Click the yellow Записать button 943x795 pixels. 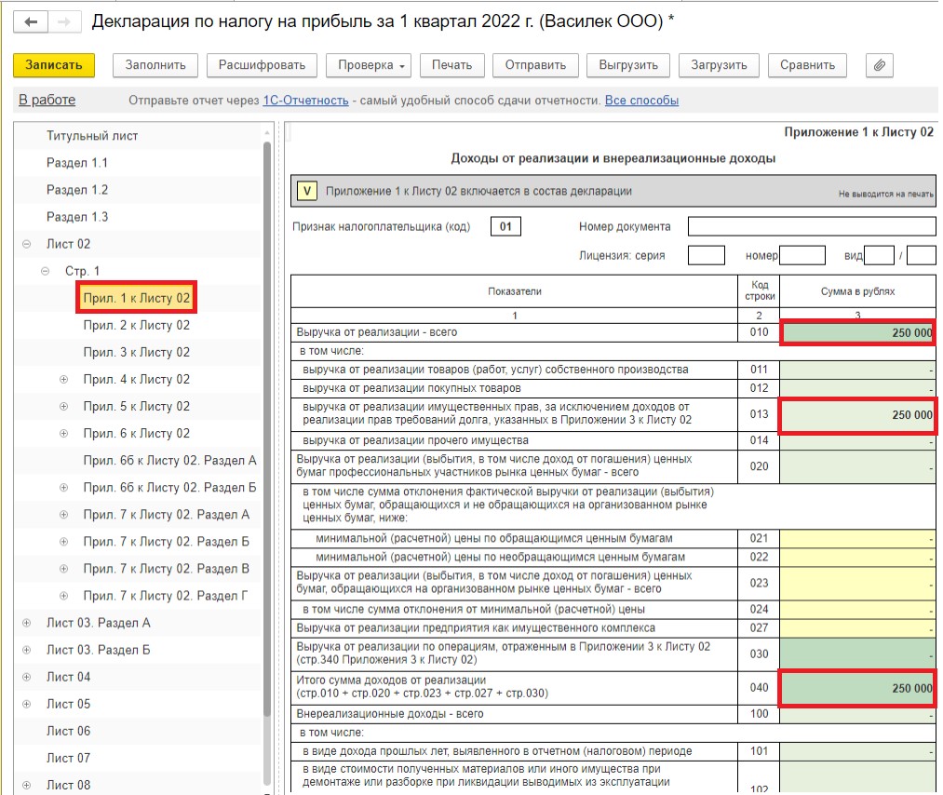click(x=53, y=65)
